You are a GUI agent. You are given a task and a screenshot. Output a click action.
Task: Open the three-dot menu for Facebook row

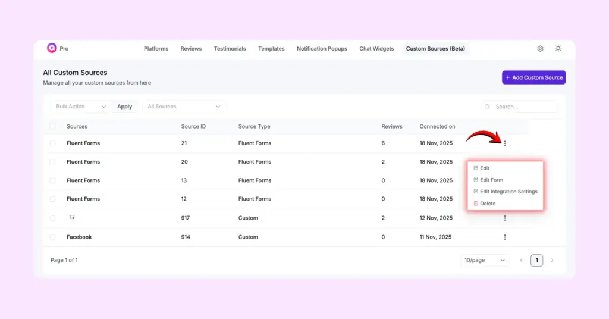pyautogui.click(x=505, y=237)
